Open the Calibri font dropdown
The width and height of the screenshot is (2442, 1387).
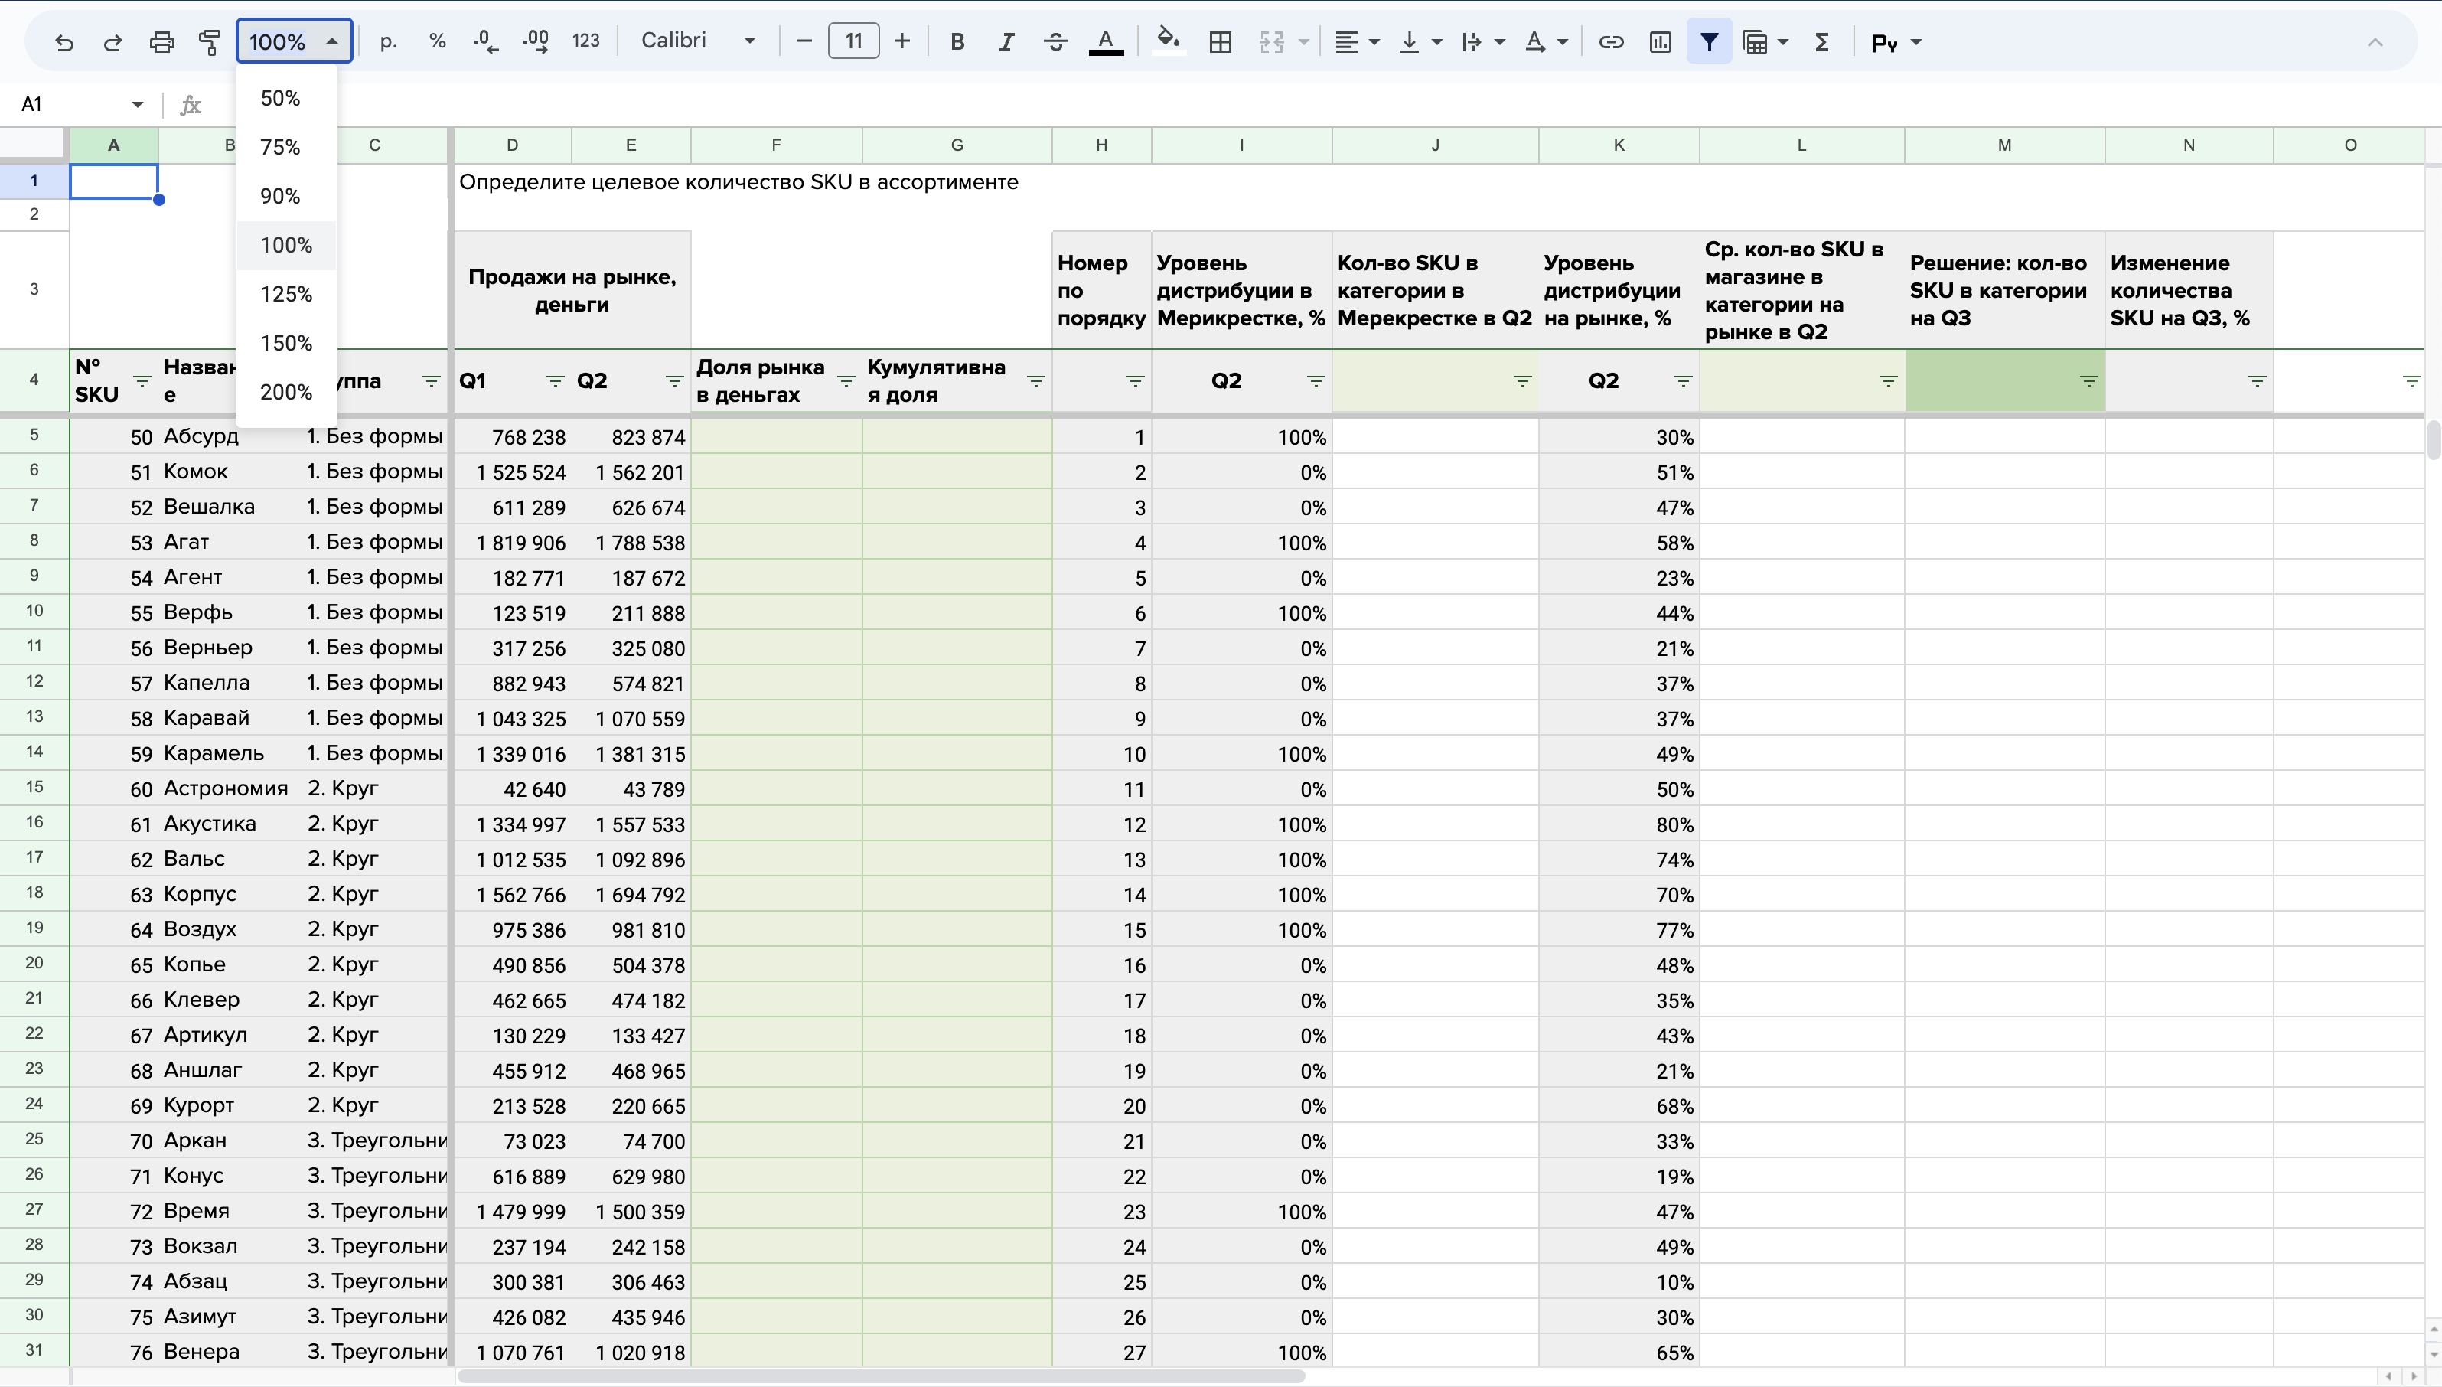click(698, 41)
